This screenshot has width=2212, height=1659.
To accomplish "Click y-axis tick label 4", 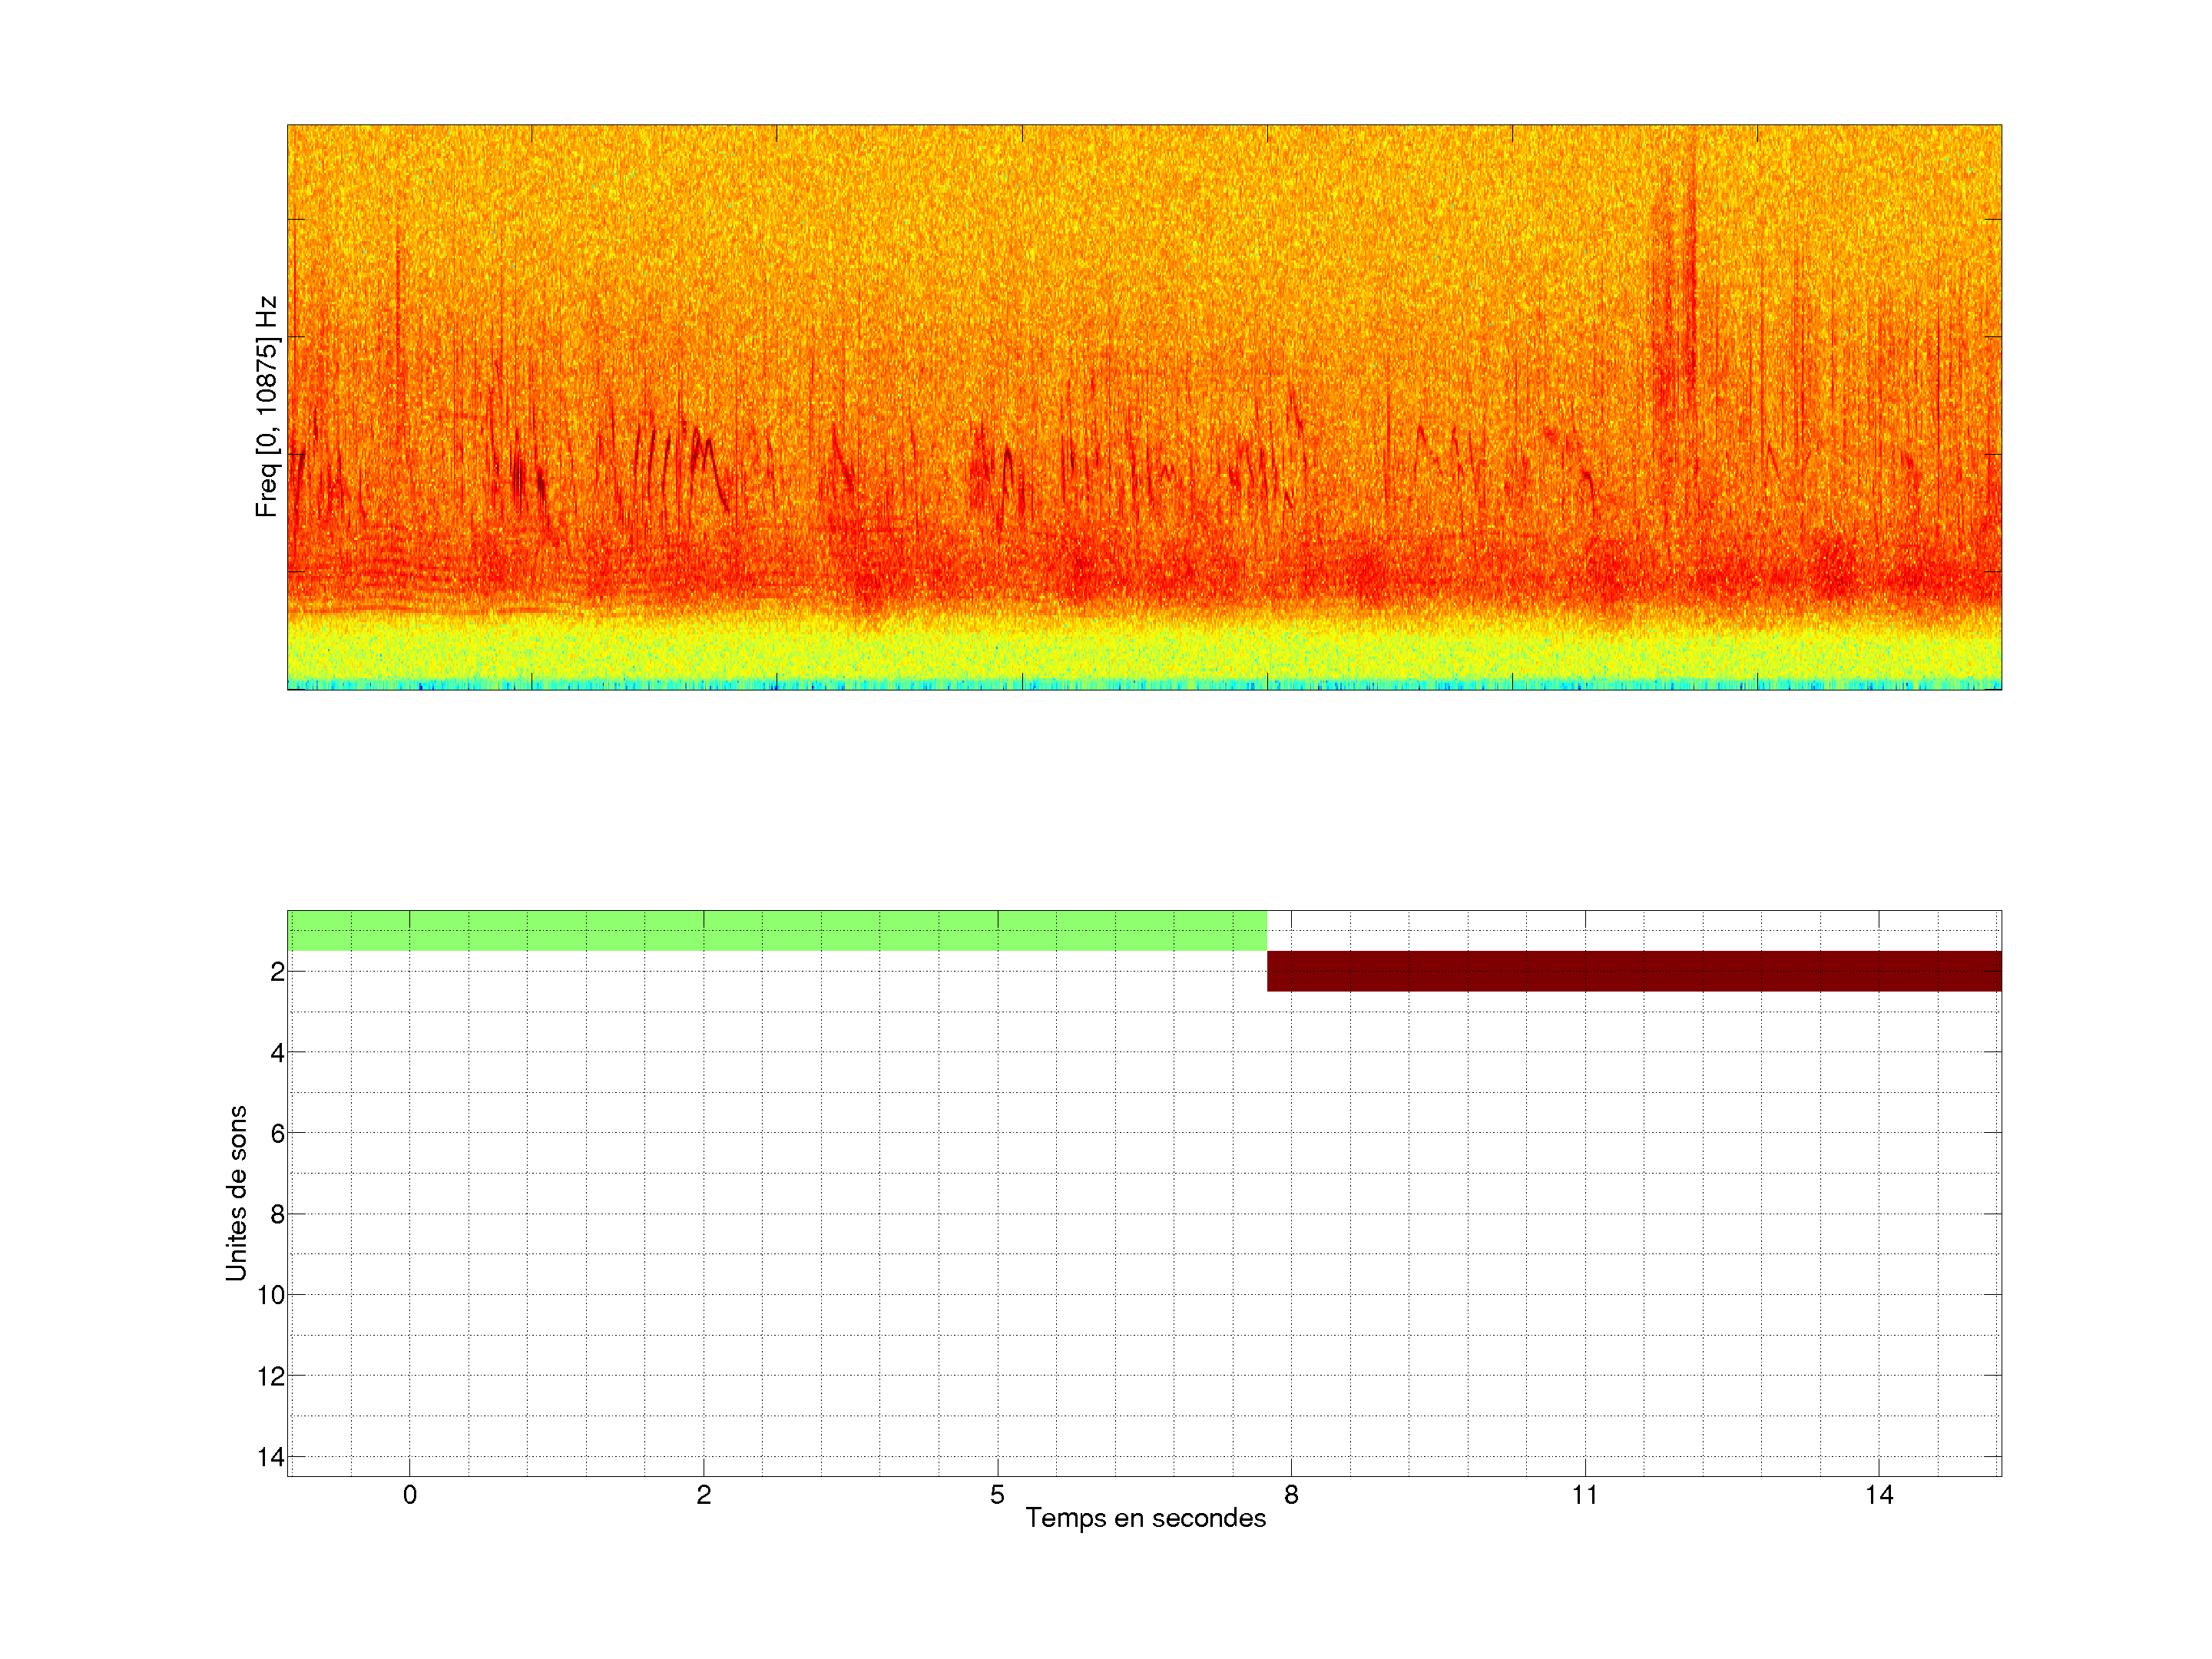I will point(277,1053).
